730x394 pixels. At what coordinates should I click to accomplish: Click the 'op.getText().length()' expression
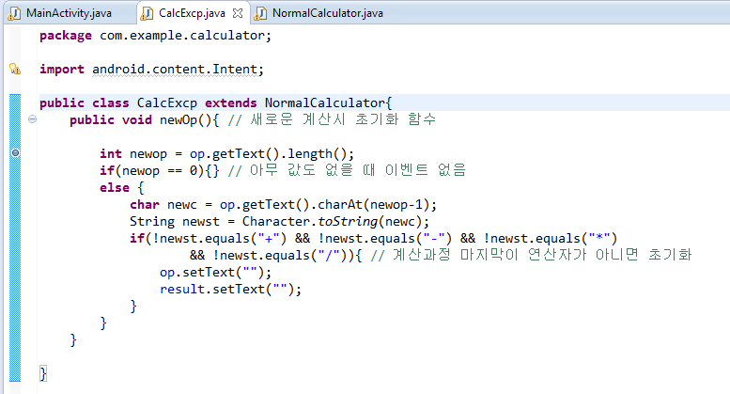[x=267, y=153]
